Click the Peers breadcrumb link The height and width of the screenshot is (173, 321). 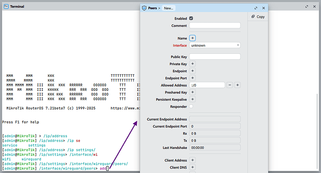coord(152,8)
